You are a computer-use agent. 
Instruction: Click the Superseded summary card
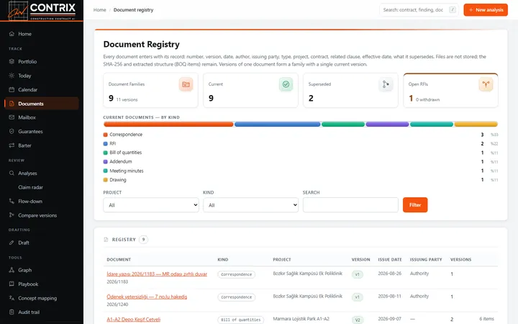(x=350, y=90)
